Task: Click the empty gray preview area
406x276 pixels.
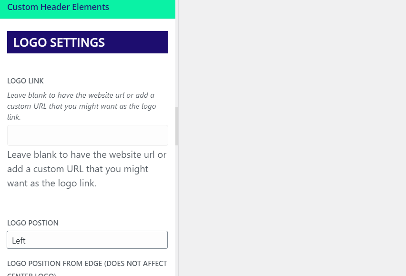Action: pos(292,138)
